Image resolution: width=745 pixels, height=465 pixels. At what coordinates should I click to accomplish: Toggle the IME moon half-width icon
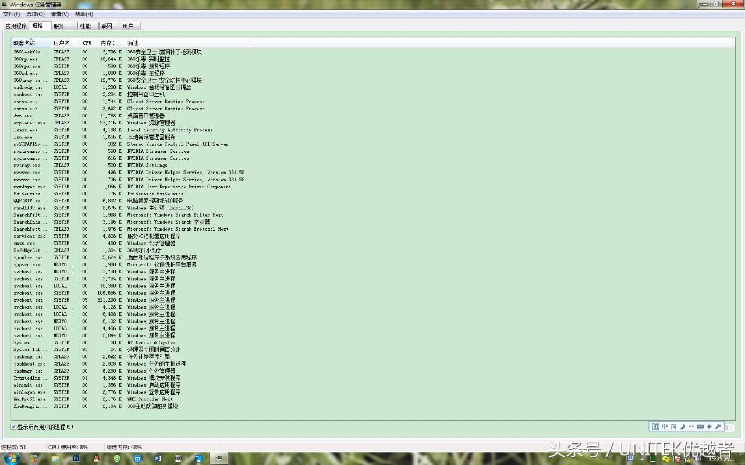pyautogui.click(x=683, y=427)
